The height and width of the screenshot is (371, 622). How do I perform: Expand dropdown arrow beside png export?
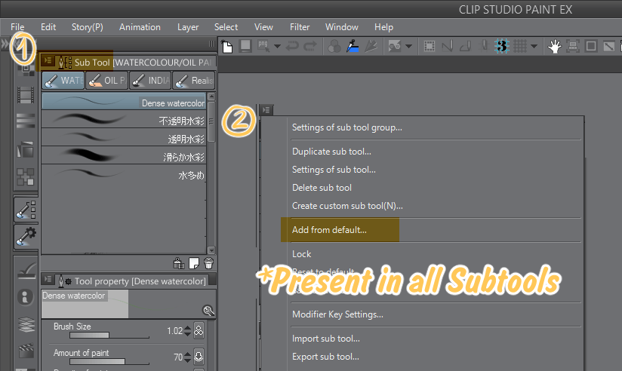tap(277, 46)
